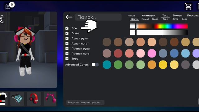Viewport: 199px width, 112px height.
Task: Select the Торс sub-tab under Тело
Action: [x=165, y=19]
